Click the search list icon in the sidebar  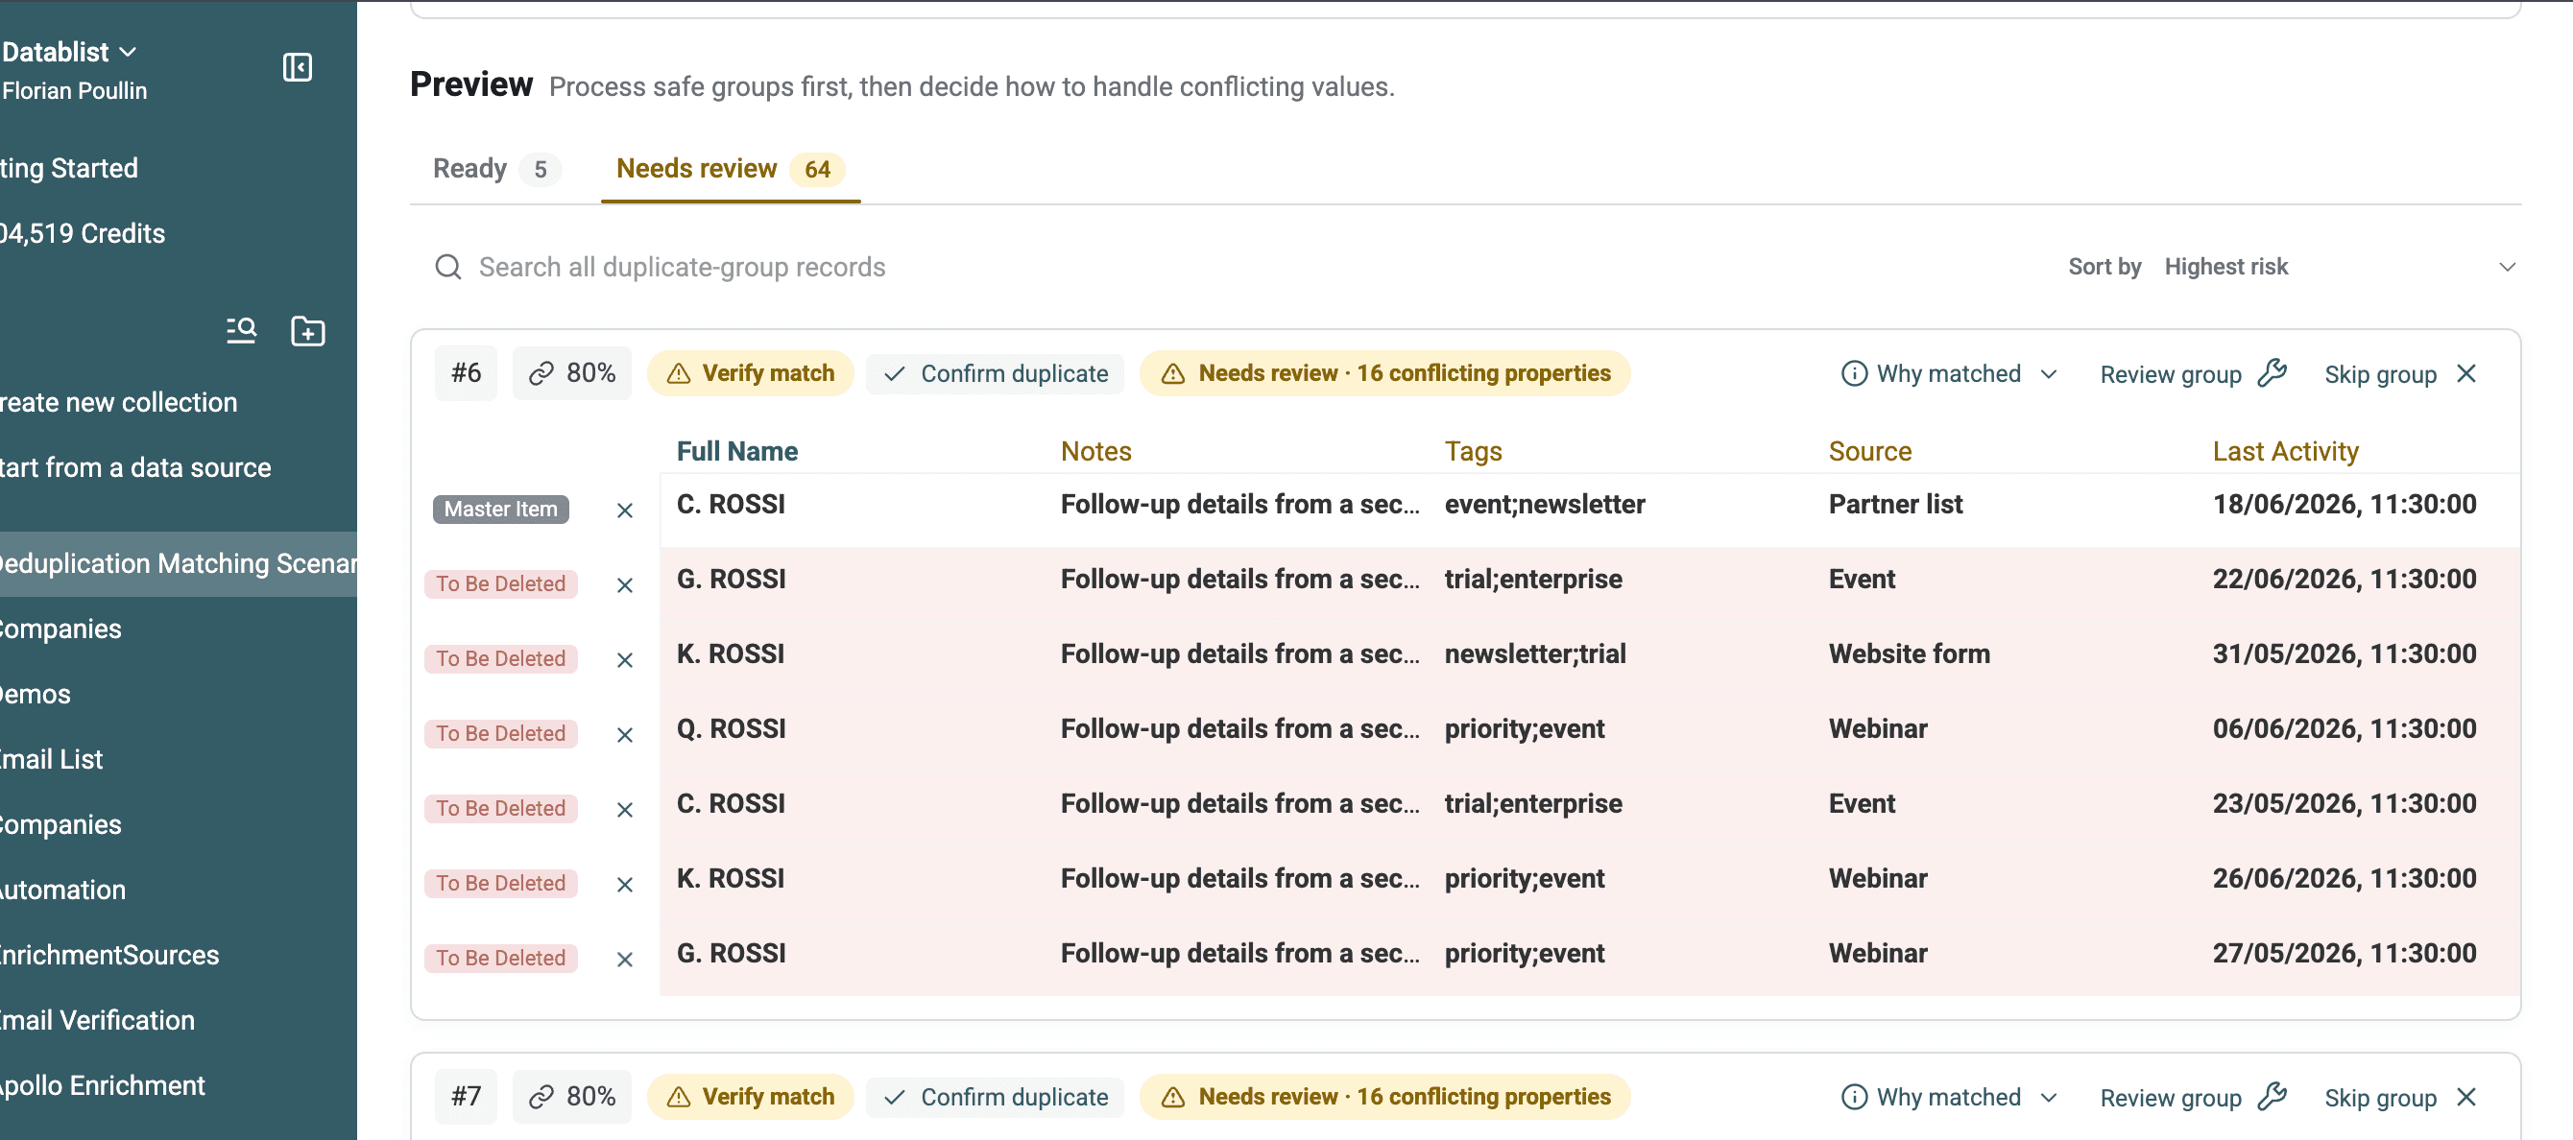pos(241,330)
